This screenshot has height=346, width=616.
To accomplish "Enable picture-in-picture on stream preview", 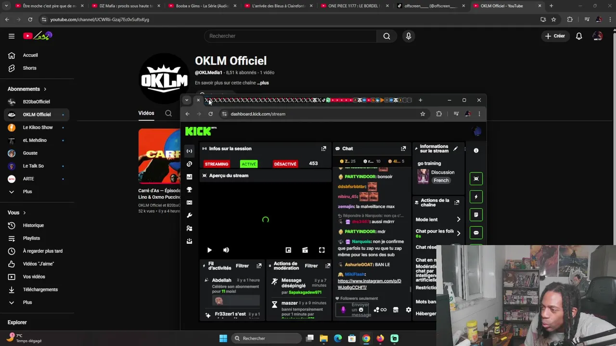I will click(288, 250).
